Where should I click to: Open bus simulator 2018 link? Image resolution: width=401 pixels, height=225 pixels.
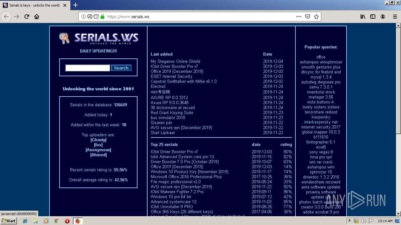coord(168,117)
